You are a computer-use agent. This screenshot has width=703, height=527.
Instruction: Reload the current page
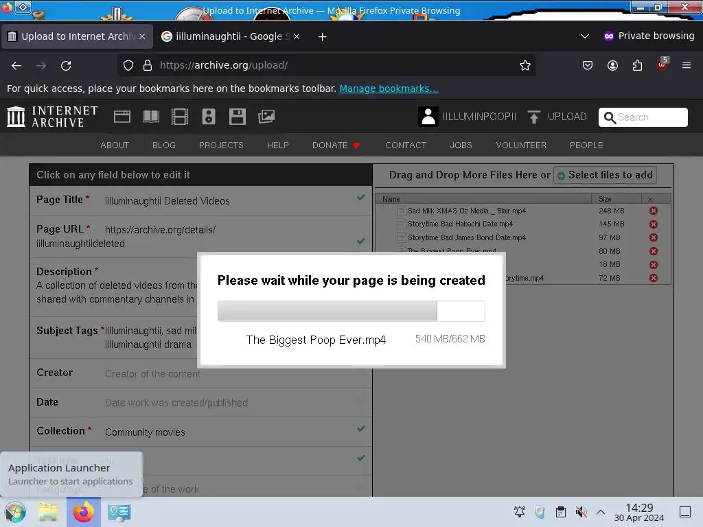coord(66,66)
